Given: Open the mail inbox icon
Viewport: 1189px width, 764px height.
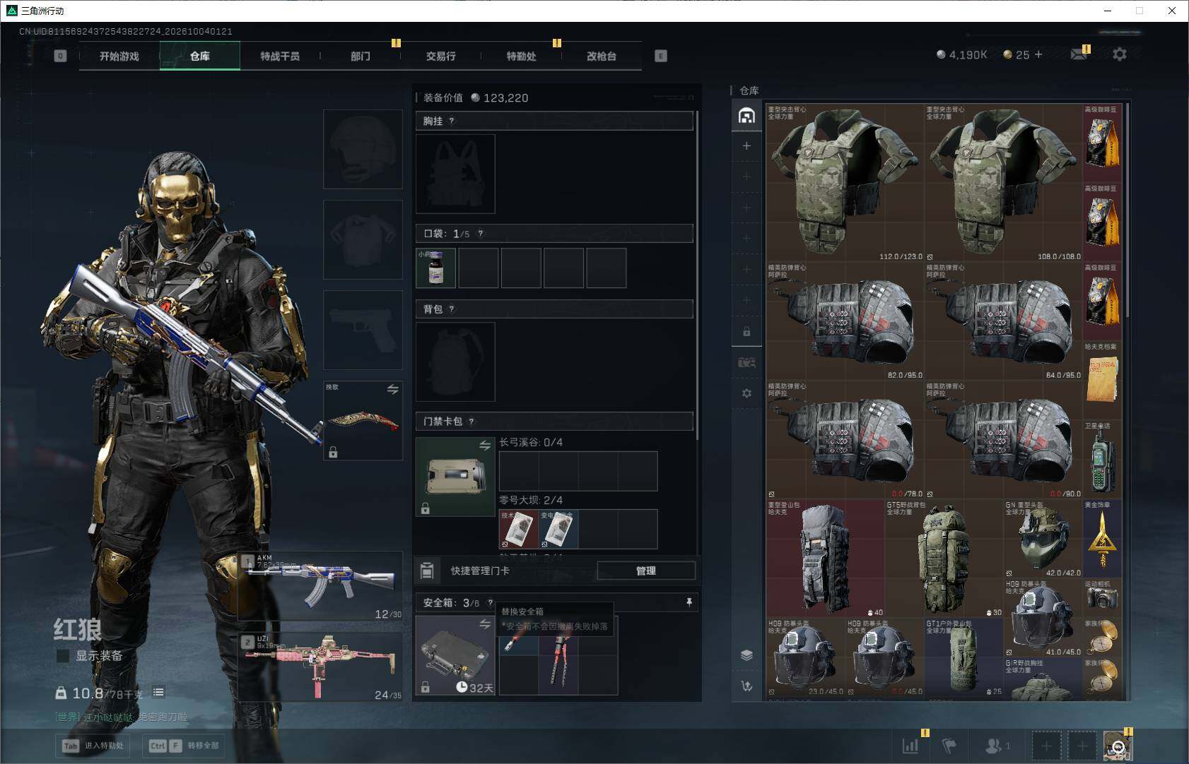Looking at the screenshot, I should pos(1079,54).
